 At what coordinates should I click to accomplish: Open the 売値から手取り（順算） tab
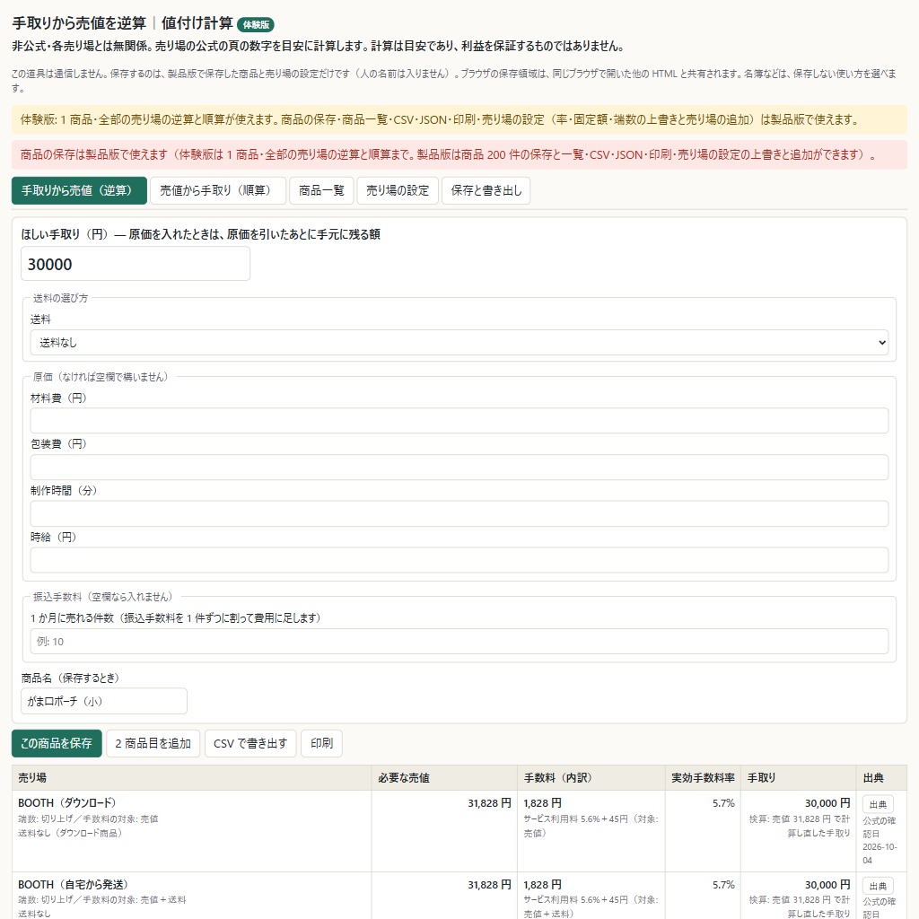point(218,190)
